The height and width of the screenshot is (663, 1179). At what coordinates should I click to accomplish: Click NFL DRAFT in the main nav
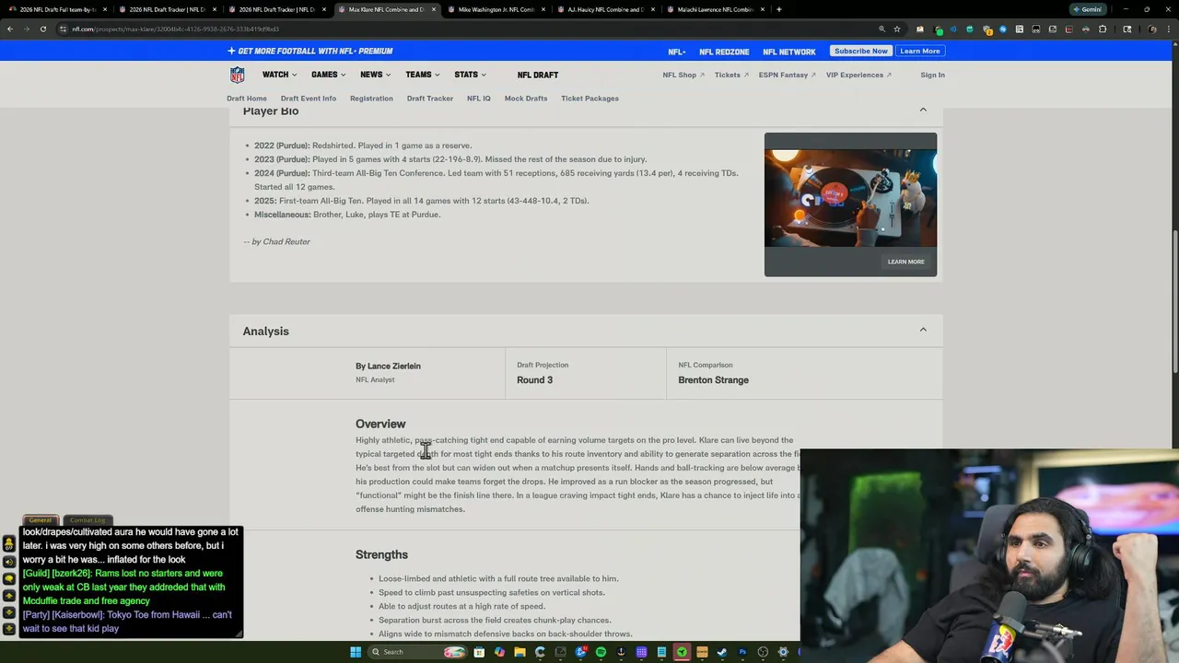538,75
